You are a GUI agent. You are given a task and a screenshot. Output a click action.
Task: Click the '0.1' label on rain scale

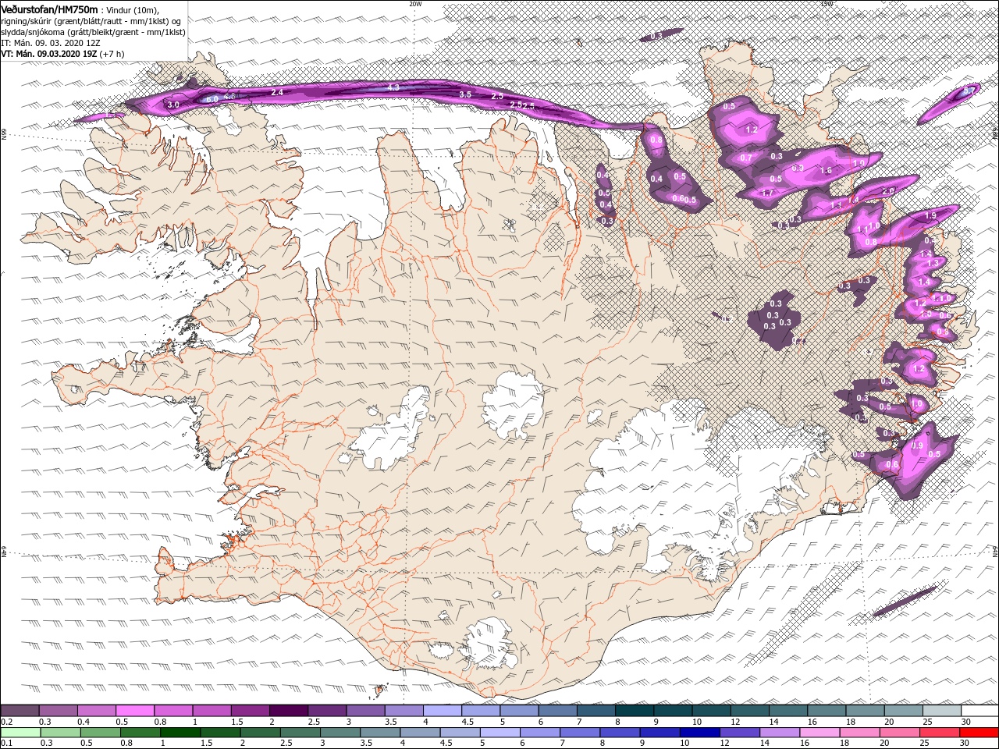click(6, 744)
